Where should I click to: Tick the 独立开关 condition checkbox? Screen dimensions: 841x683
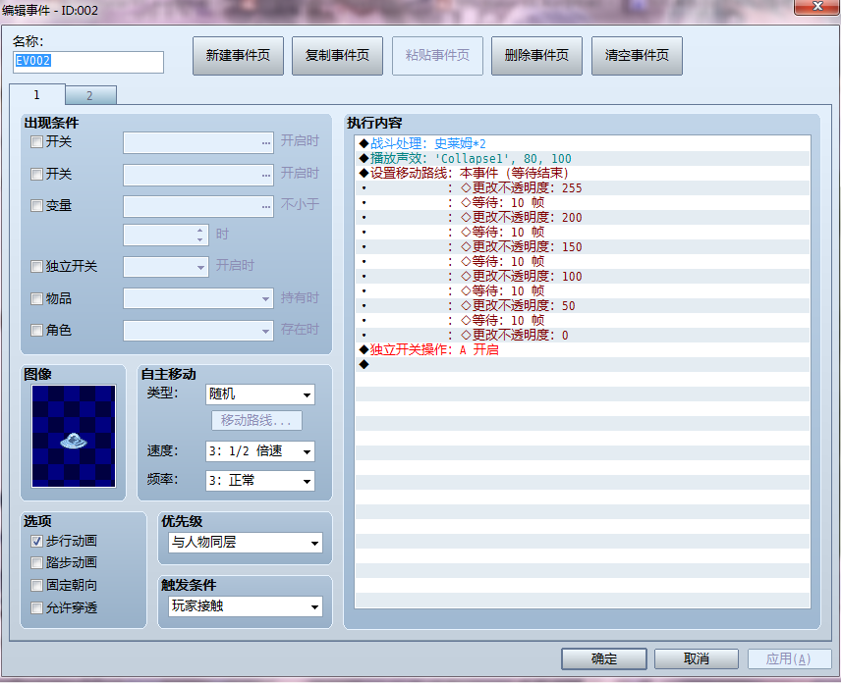[36, 266]
